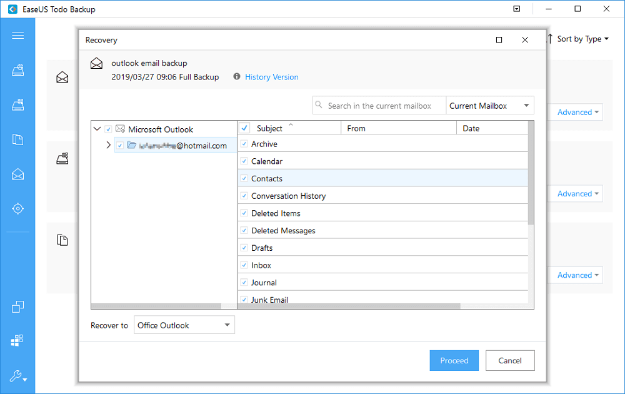This screenshot has width=625, height=394.
Task: Open the Clone tool sidebar icon
Action: coord(17,306)
